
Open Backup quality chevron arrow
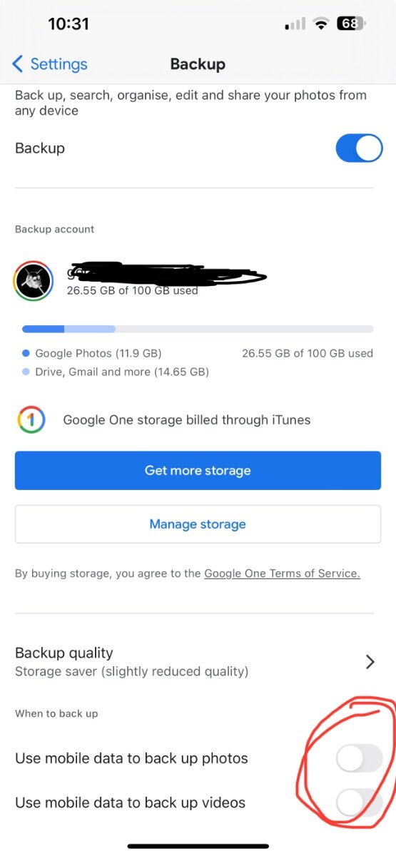370,662
